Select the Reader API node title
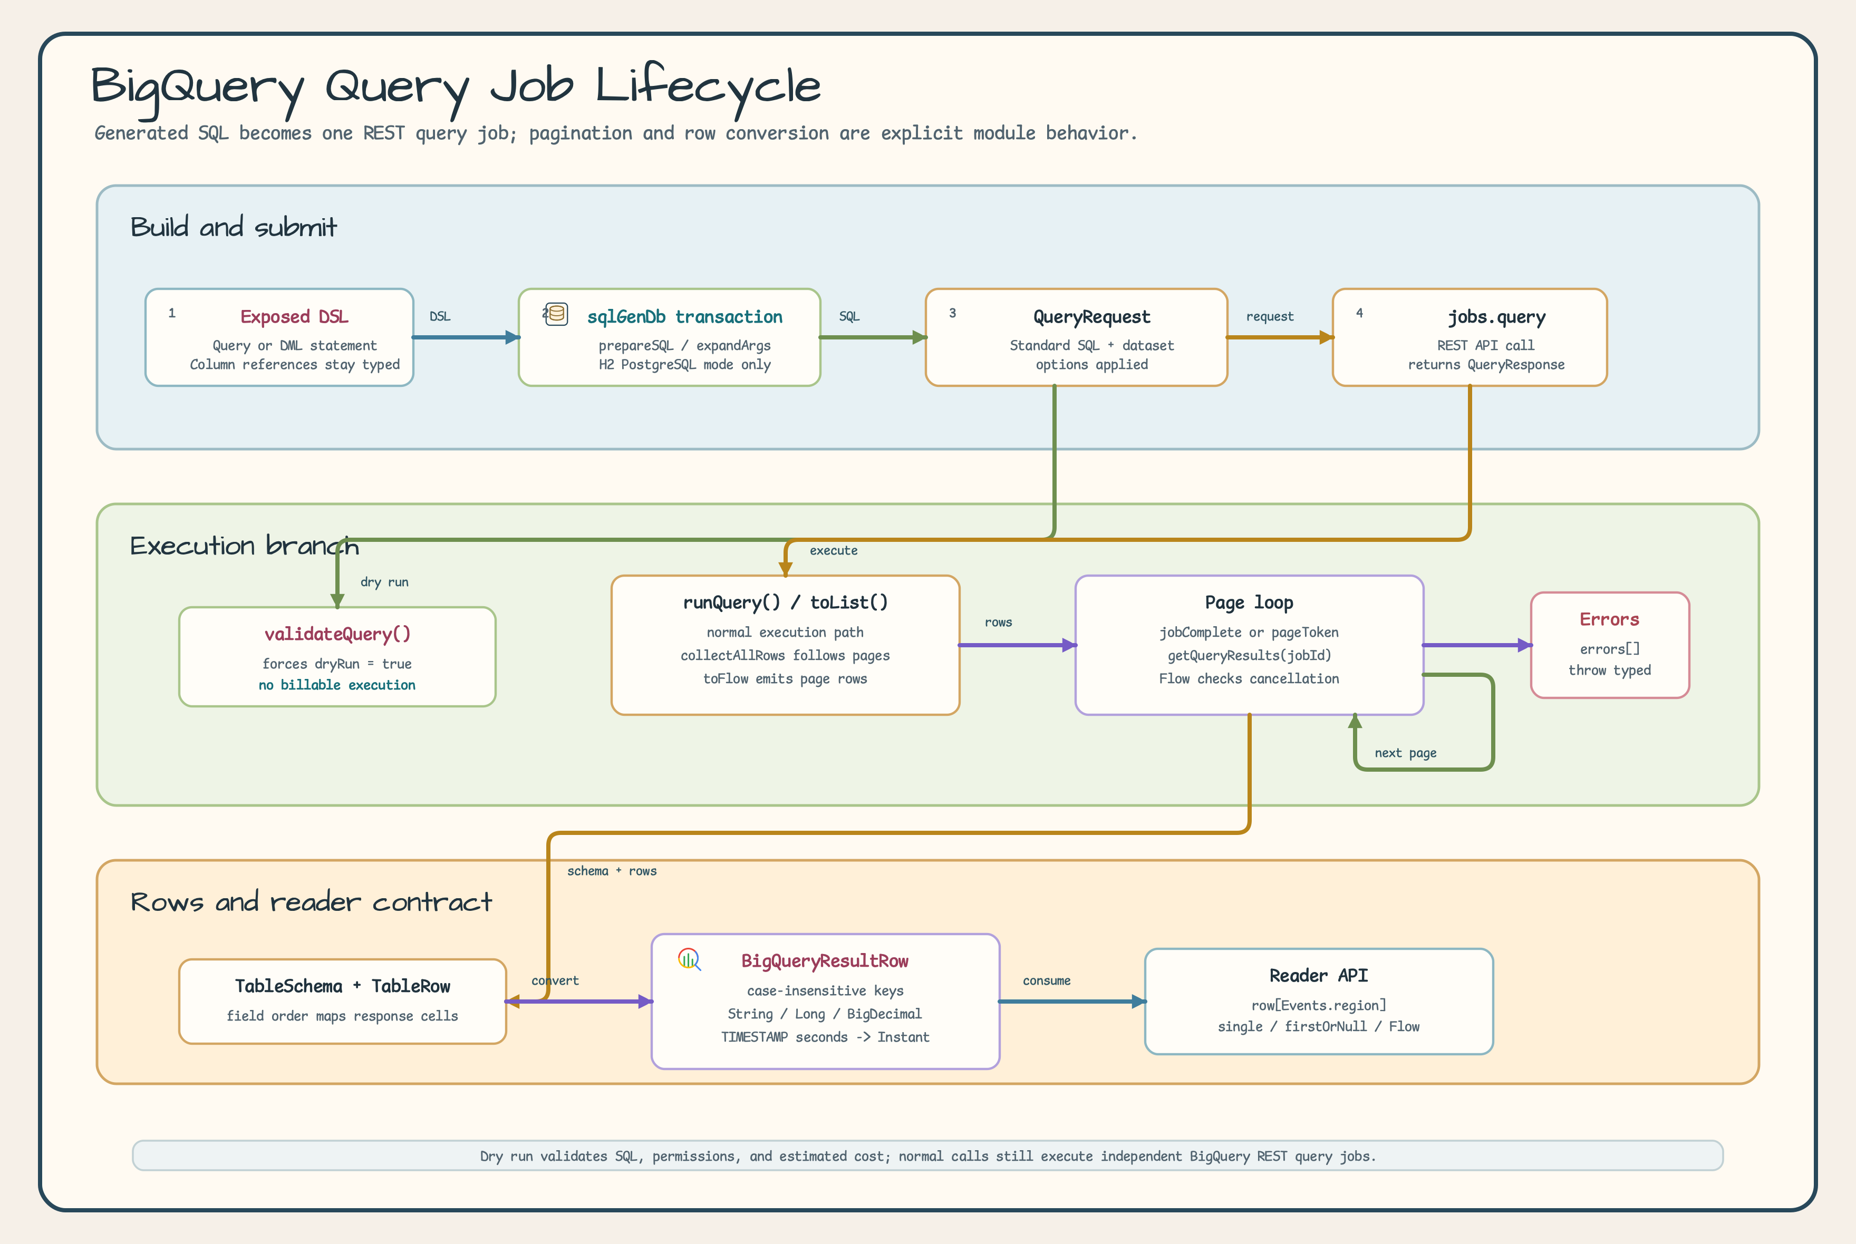1856x1244 pixels. [x=1319, y=975]
